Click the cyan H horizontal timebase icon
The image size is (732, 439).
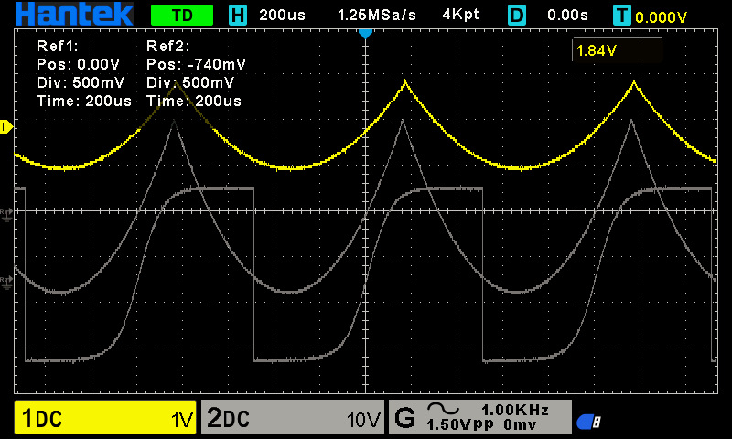pyautogui.click(x=238, y=16)
